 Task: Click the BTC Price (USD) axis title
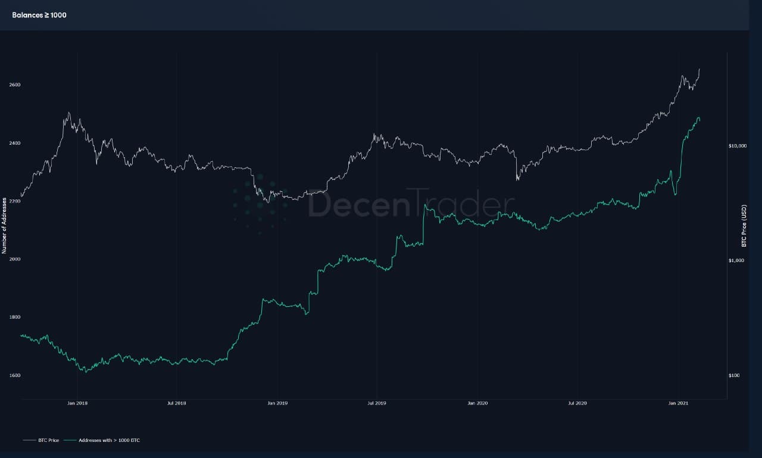pos(744,226)
